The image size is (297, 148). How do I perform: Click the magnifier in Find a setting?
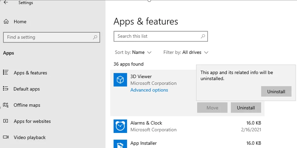click(95, 37)
